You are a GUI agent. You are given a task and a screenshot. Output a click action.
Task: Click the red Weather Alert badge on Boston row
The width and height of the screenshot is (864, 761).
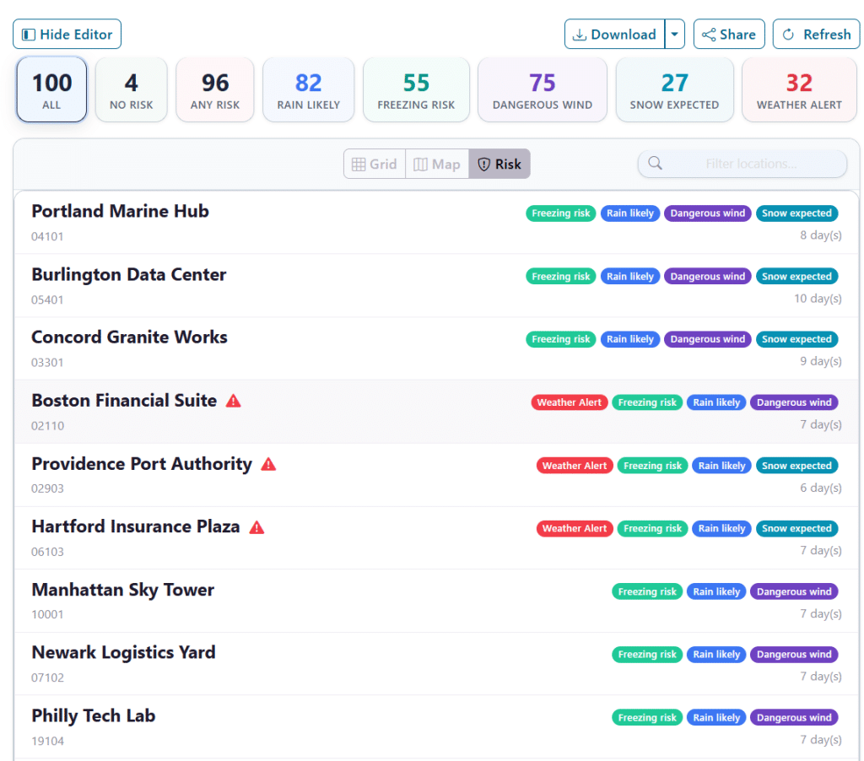(570, 402)
